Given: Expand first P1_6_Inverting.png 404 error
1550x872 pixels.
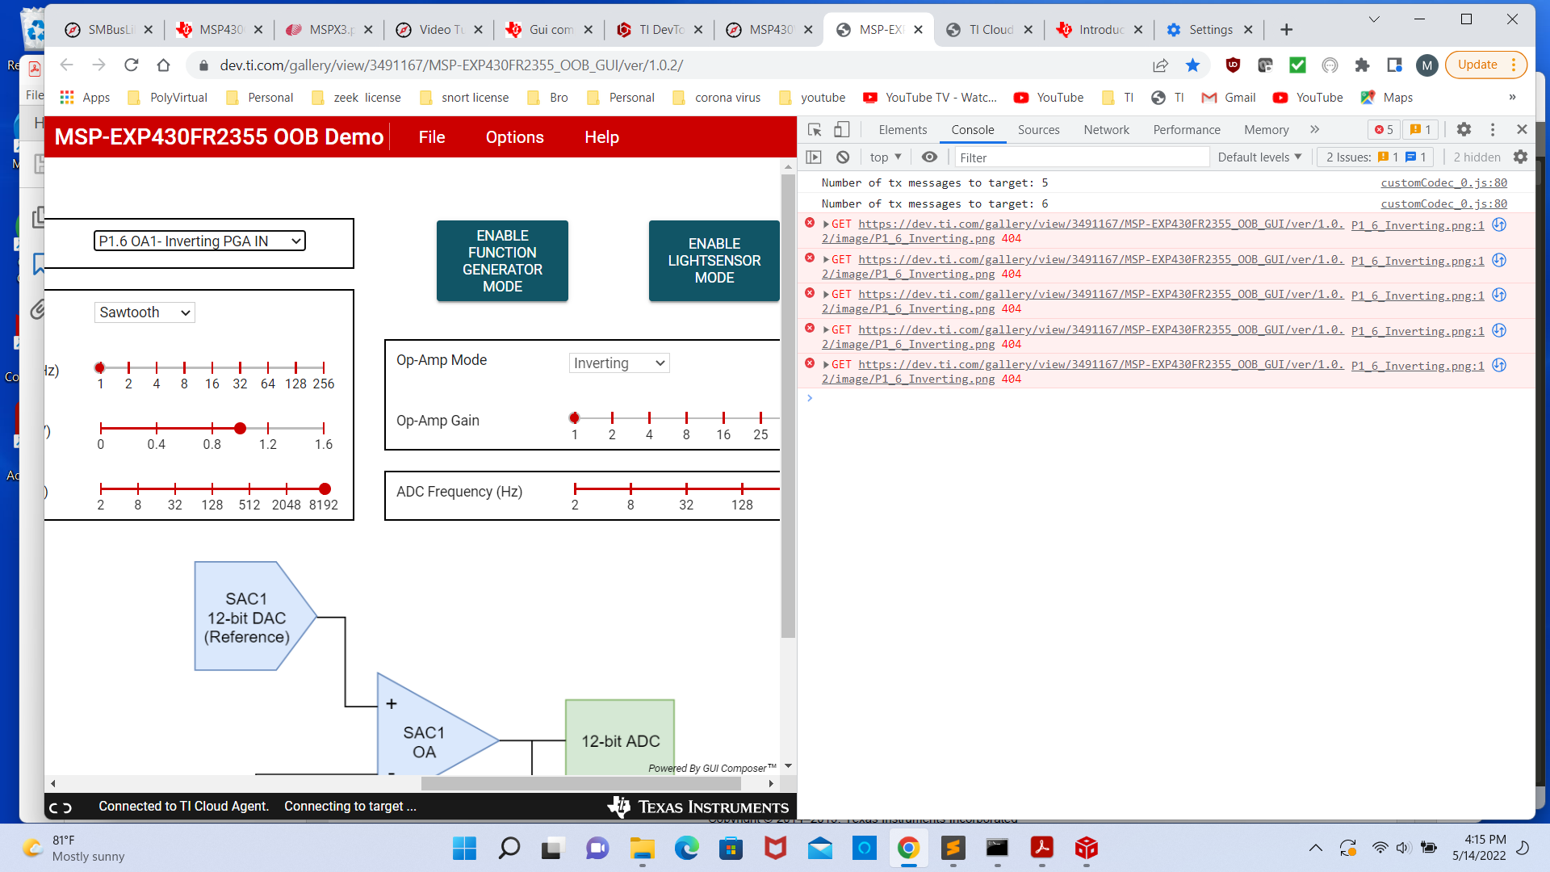Looking at the screenshot, I should [826, 224].
